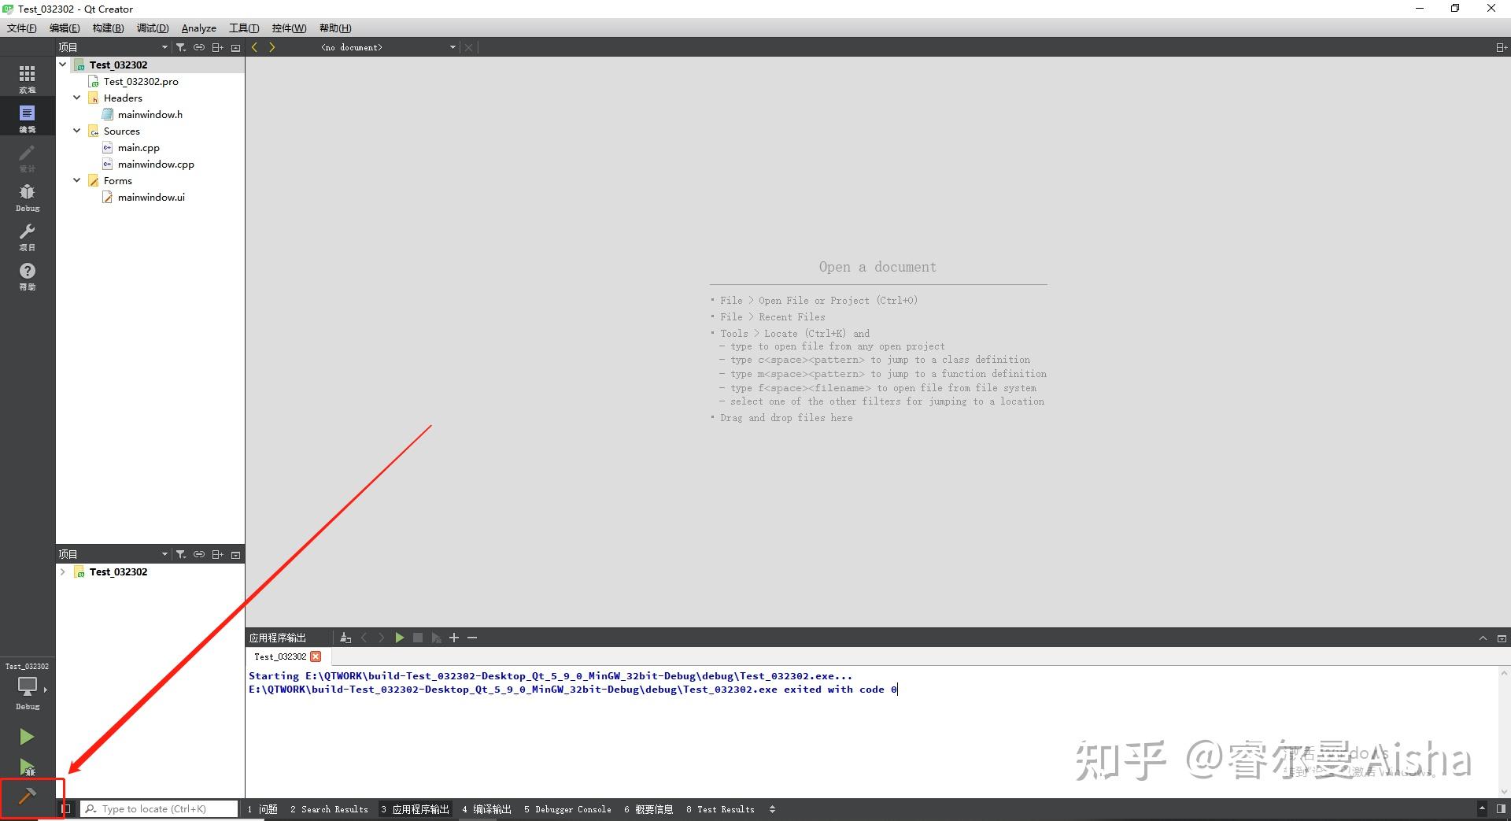The height and width of the screenshot is (821, 1511).
Task: Click filter icon in the upper project panel
Action: [181, 47]
